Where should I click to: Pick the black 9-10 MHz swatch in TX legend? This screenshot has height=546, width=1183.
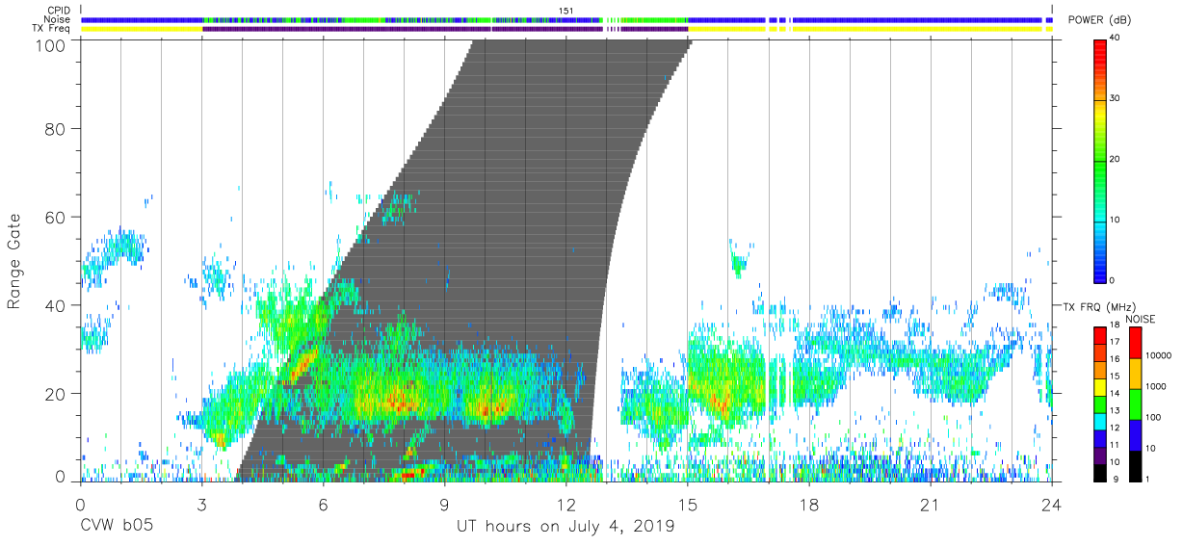tap(1099, 471)
